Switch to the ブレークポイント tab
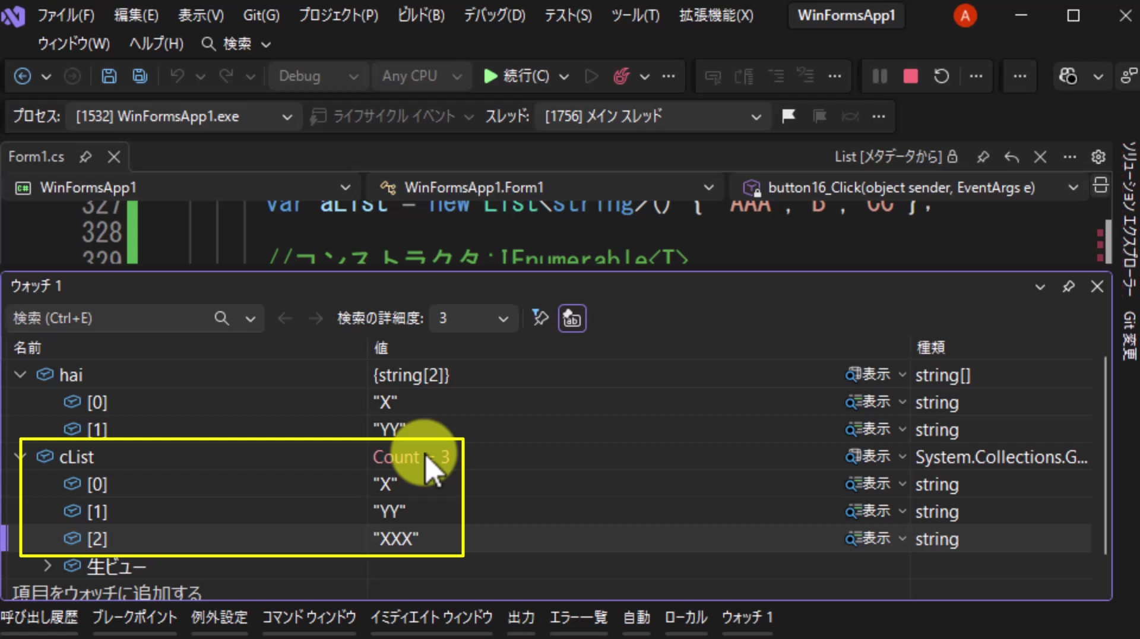This screenshot has width=1140, height=639. [135, 618]
